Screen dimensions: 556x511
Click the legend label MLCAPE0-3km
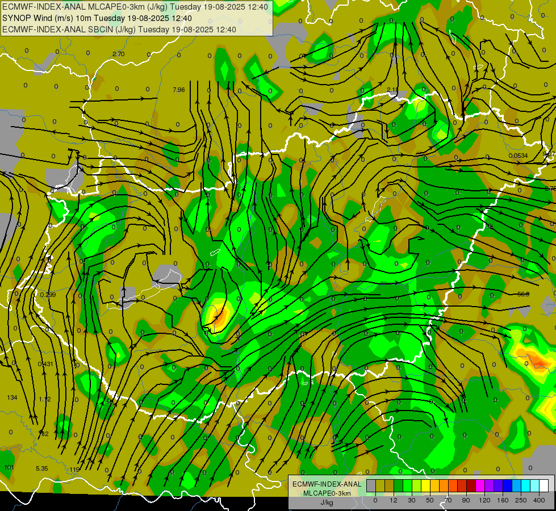327,493
